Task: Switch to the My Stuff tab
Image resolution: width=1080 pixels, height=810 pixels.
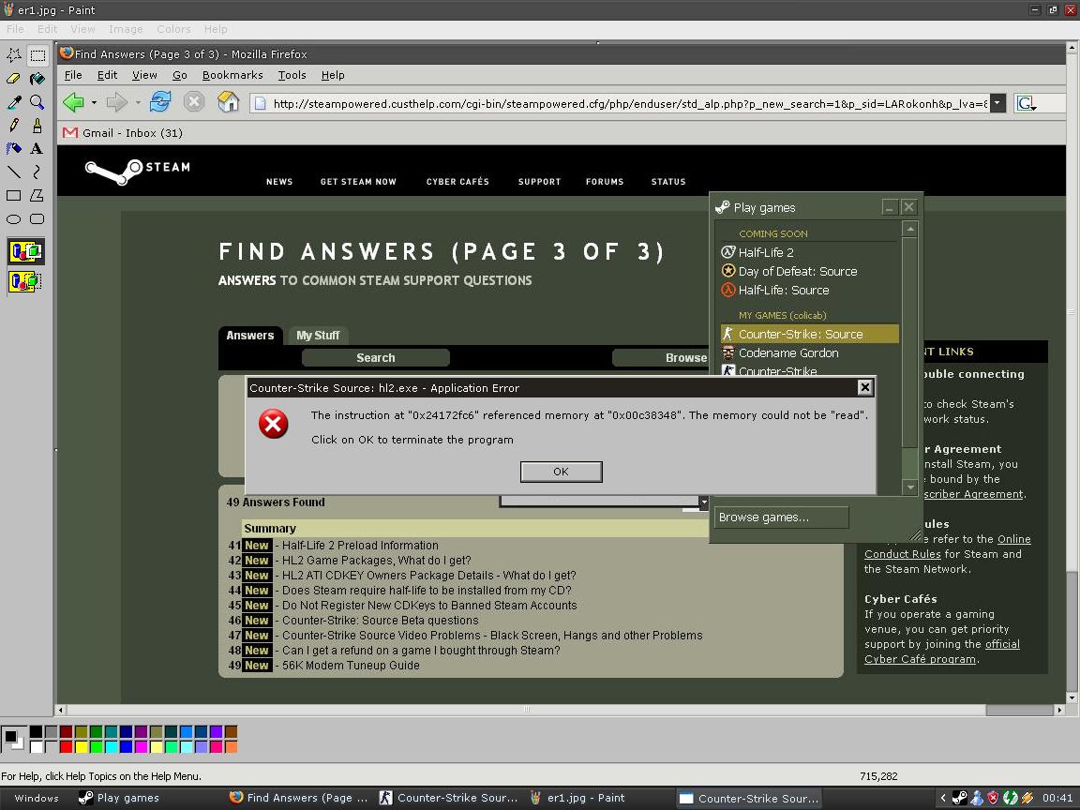Action: tap(318, 335)
